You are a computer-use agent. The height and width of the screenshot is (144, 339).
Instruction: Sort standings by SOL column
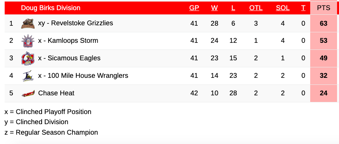(x=283, y=8)
